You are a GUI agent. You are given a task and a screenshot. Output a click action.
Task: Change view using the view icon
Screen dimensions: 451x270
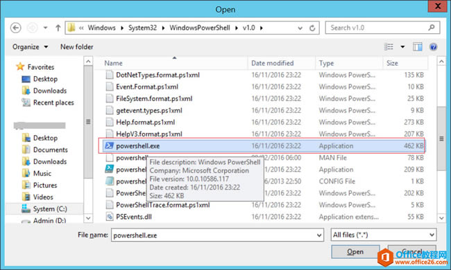(x=389, y=46)
